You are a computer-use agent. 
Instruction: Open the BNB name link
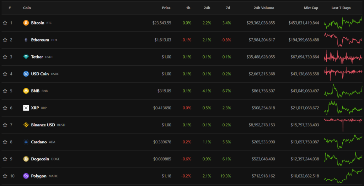[x=35, y=91]
